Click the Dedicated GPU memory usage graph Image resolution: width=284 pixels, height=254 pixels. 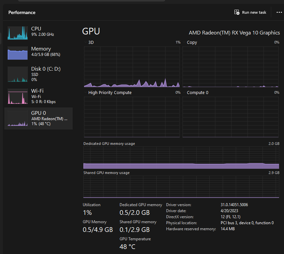click(181, 158)
